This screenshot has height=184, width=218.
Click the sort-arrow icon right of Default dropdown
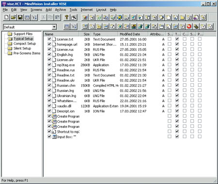(74, 27)
